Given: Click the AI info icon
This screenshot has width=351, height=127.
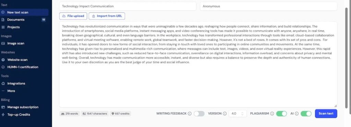Looking at the screenshot, I should click(x=296, y=114).
